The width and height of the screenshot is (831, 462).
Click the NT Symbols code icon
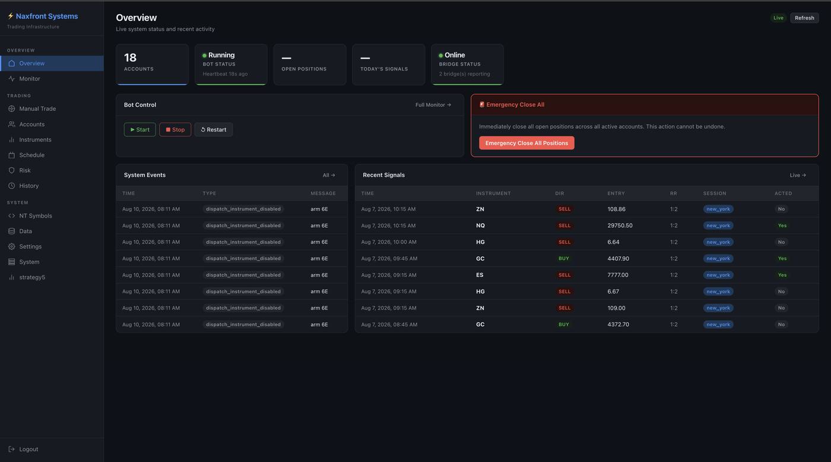click(11, 216)
